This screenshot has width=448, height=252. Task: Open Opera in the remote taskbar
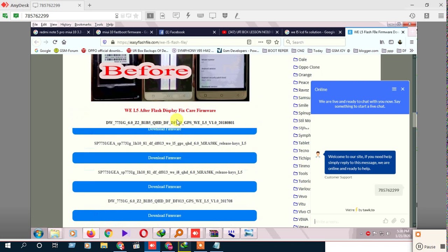tap(143, 233)
